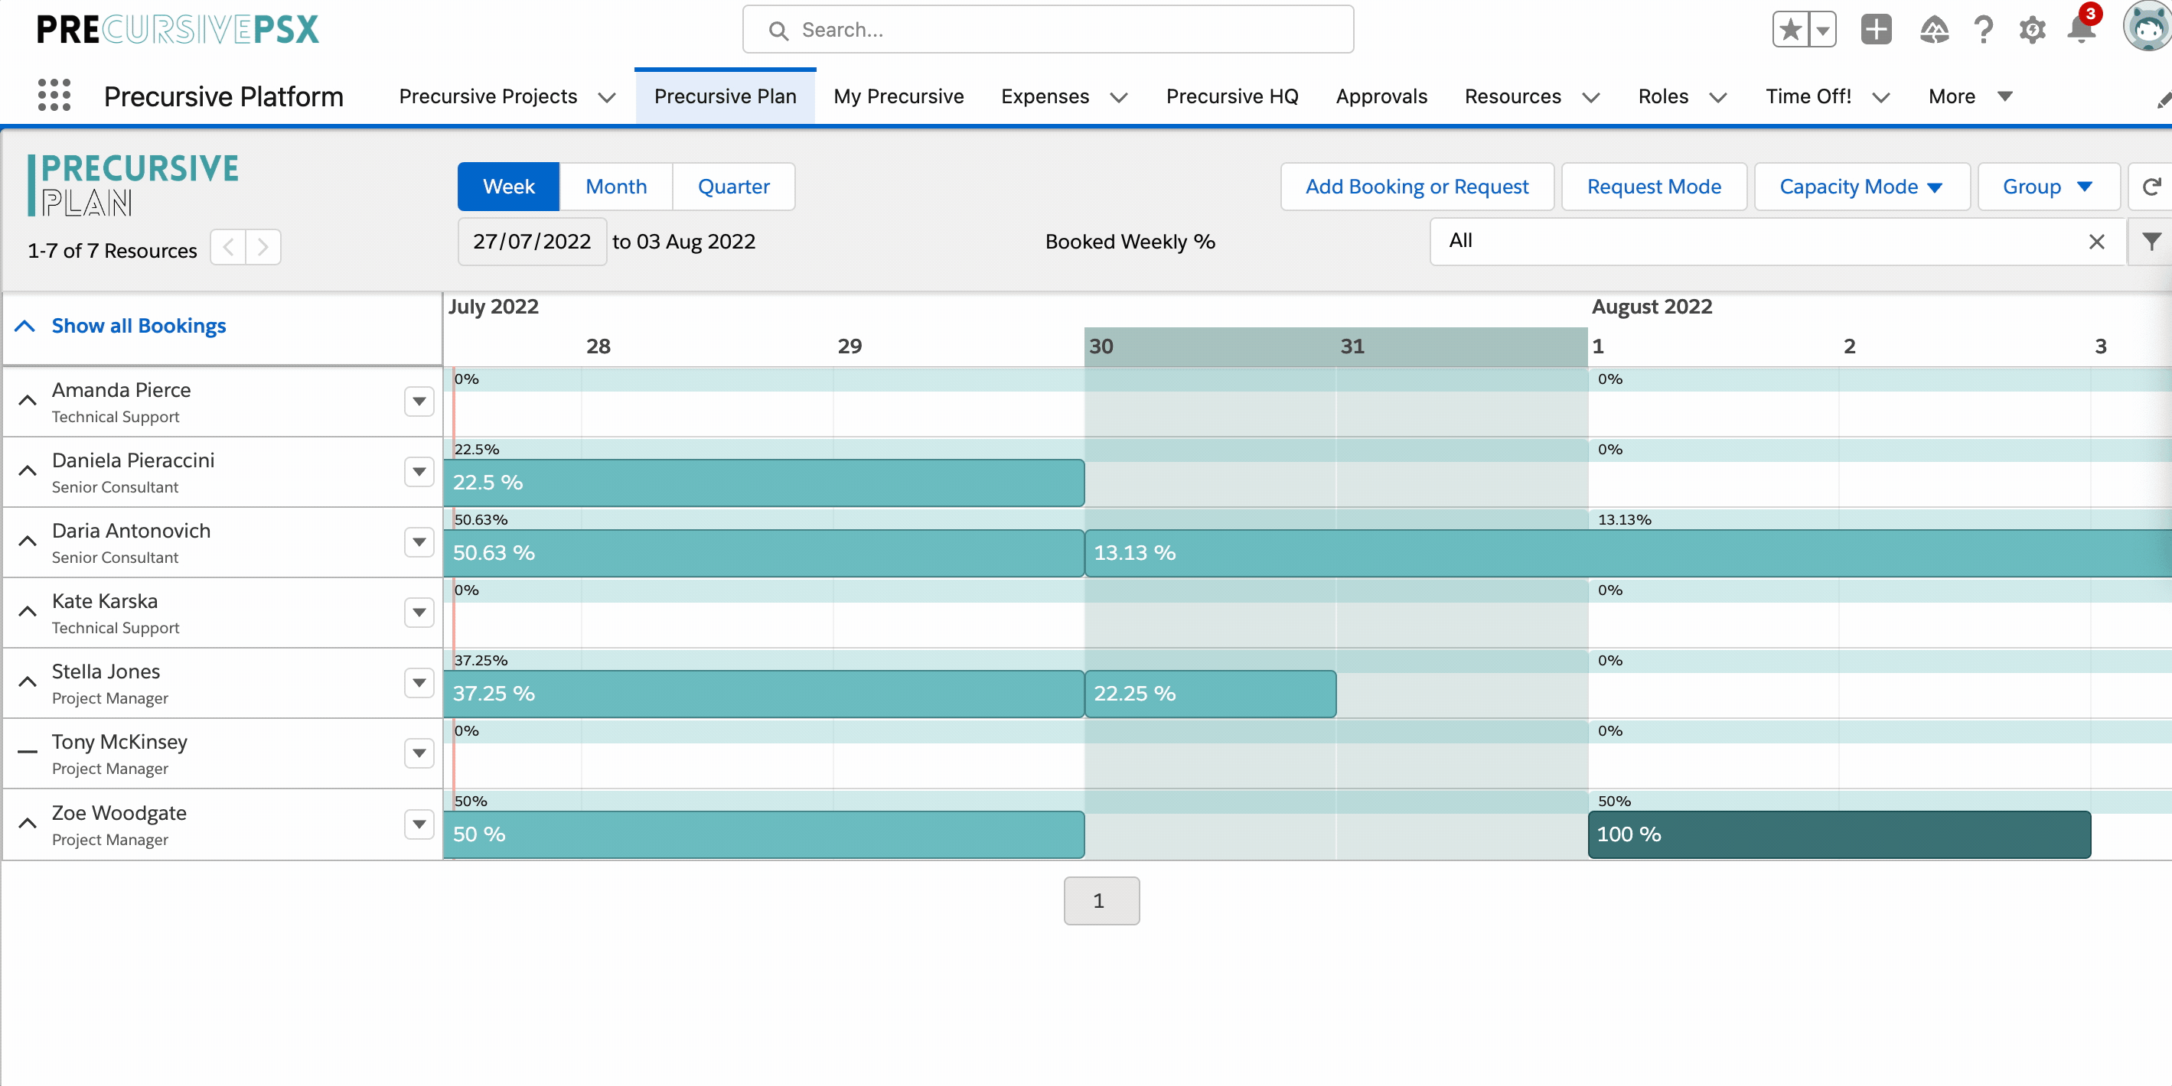Click the 30 weekend date header

click(x=1101, y=346)
